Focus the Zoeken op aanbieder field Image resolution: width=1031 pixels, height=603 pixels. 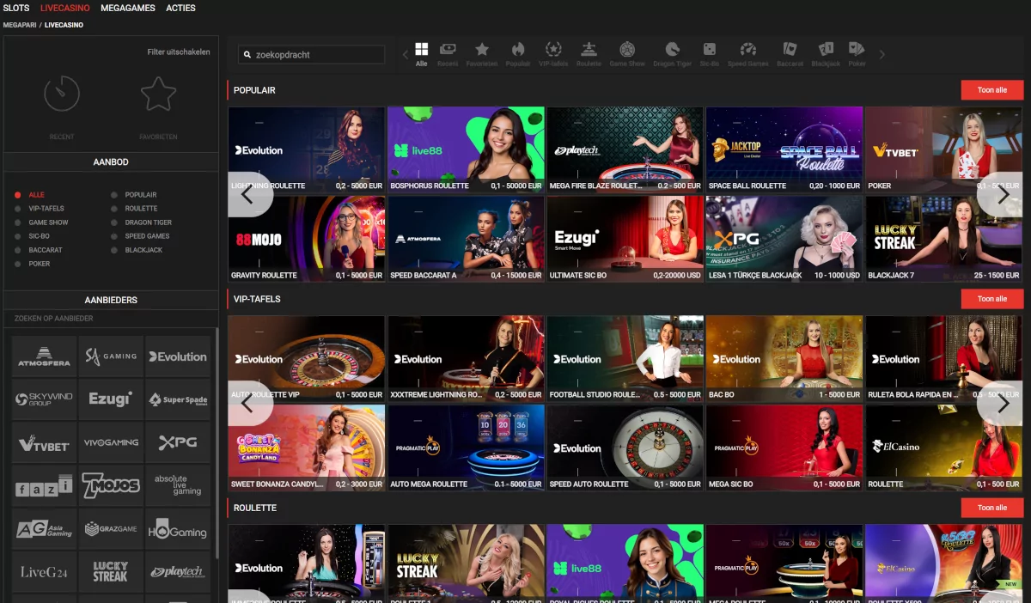click(110, 319)
